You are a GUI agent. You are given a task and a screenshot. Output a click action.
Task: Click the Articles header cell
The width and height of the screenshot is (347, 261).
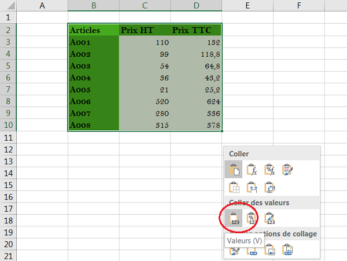click(x=93, y=30)
